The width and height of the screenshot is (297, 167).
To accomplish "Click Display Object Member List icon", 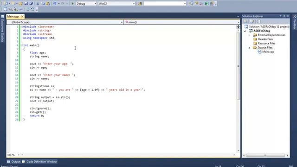I will pos(5,9).
